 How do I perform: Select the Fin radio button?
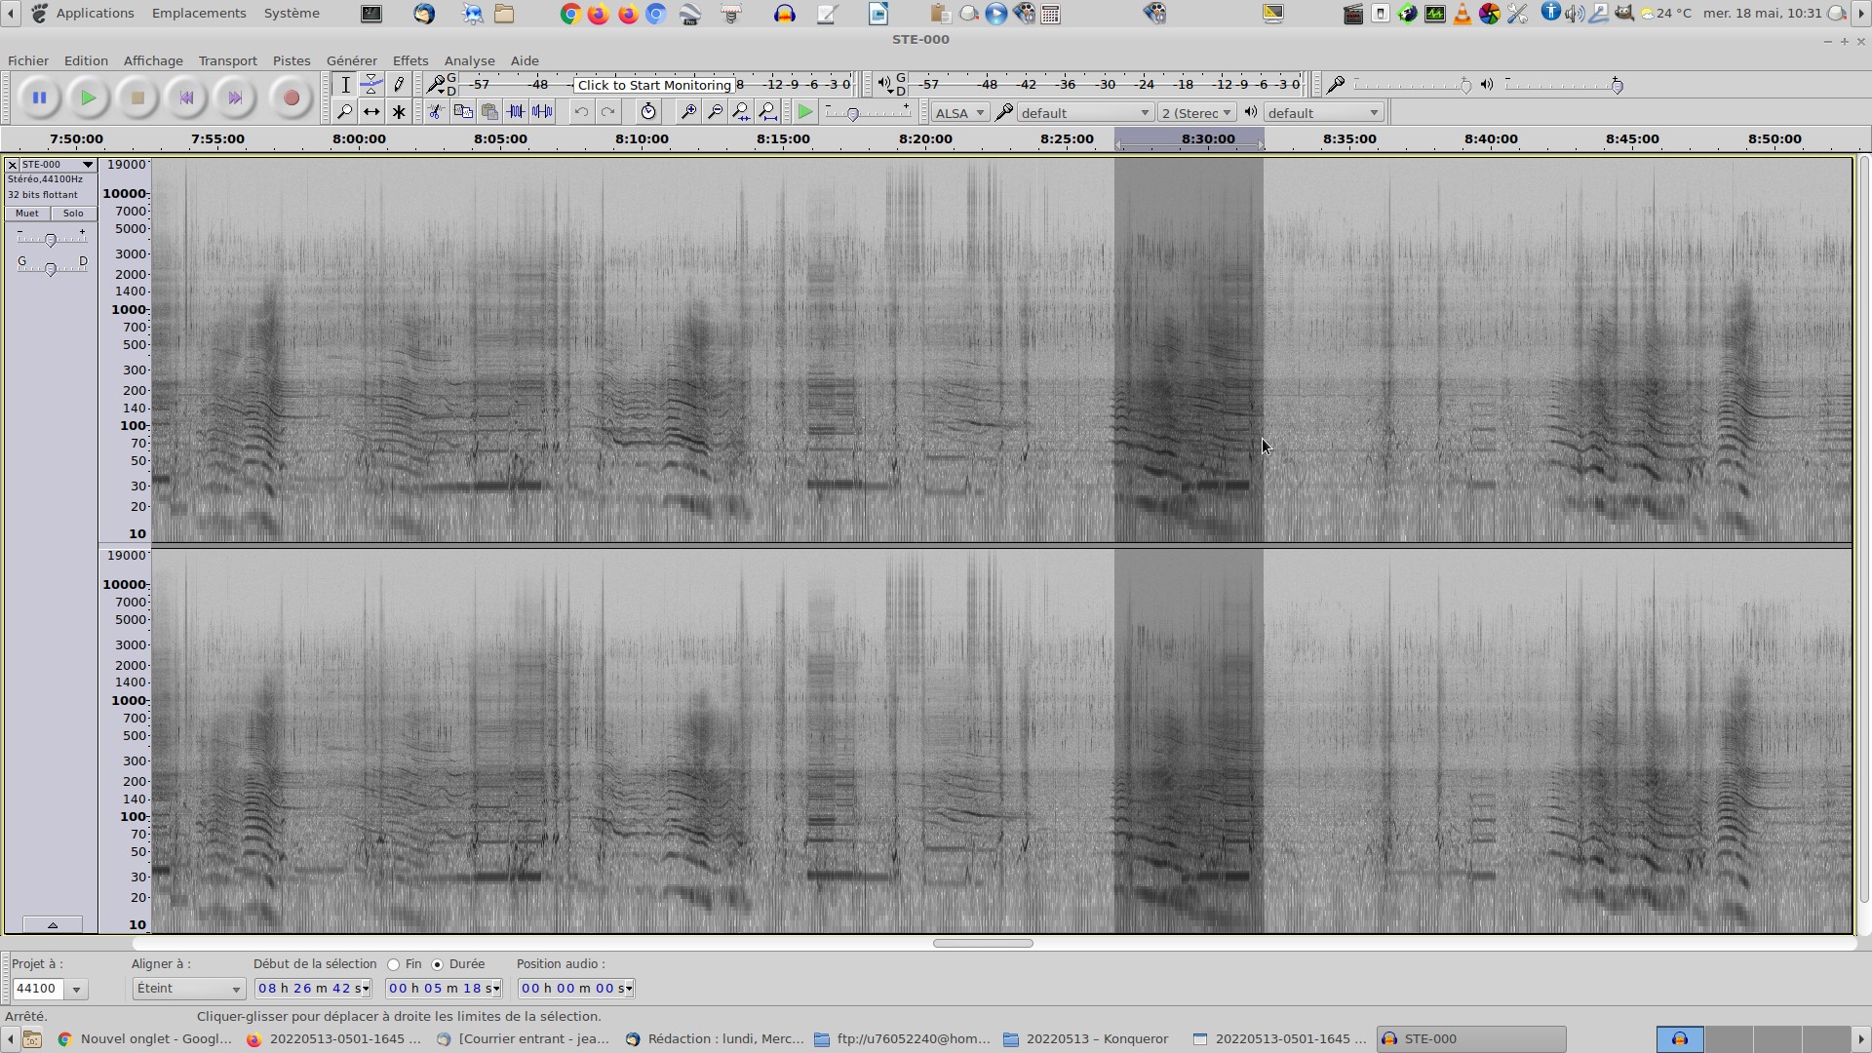[394, 964]
